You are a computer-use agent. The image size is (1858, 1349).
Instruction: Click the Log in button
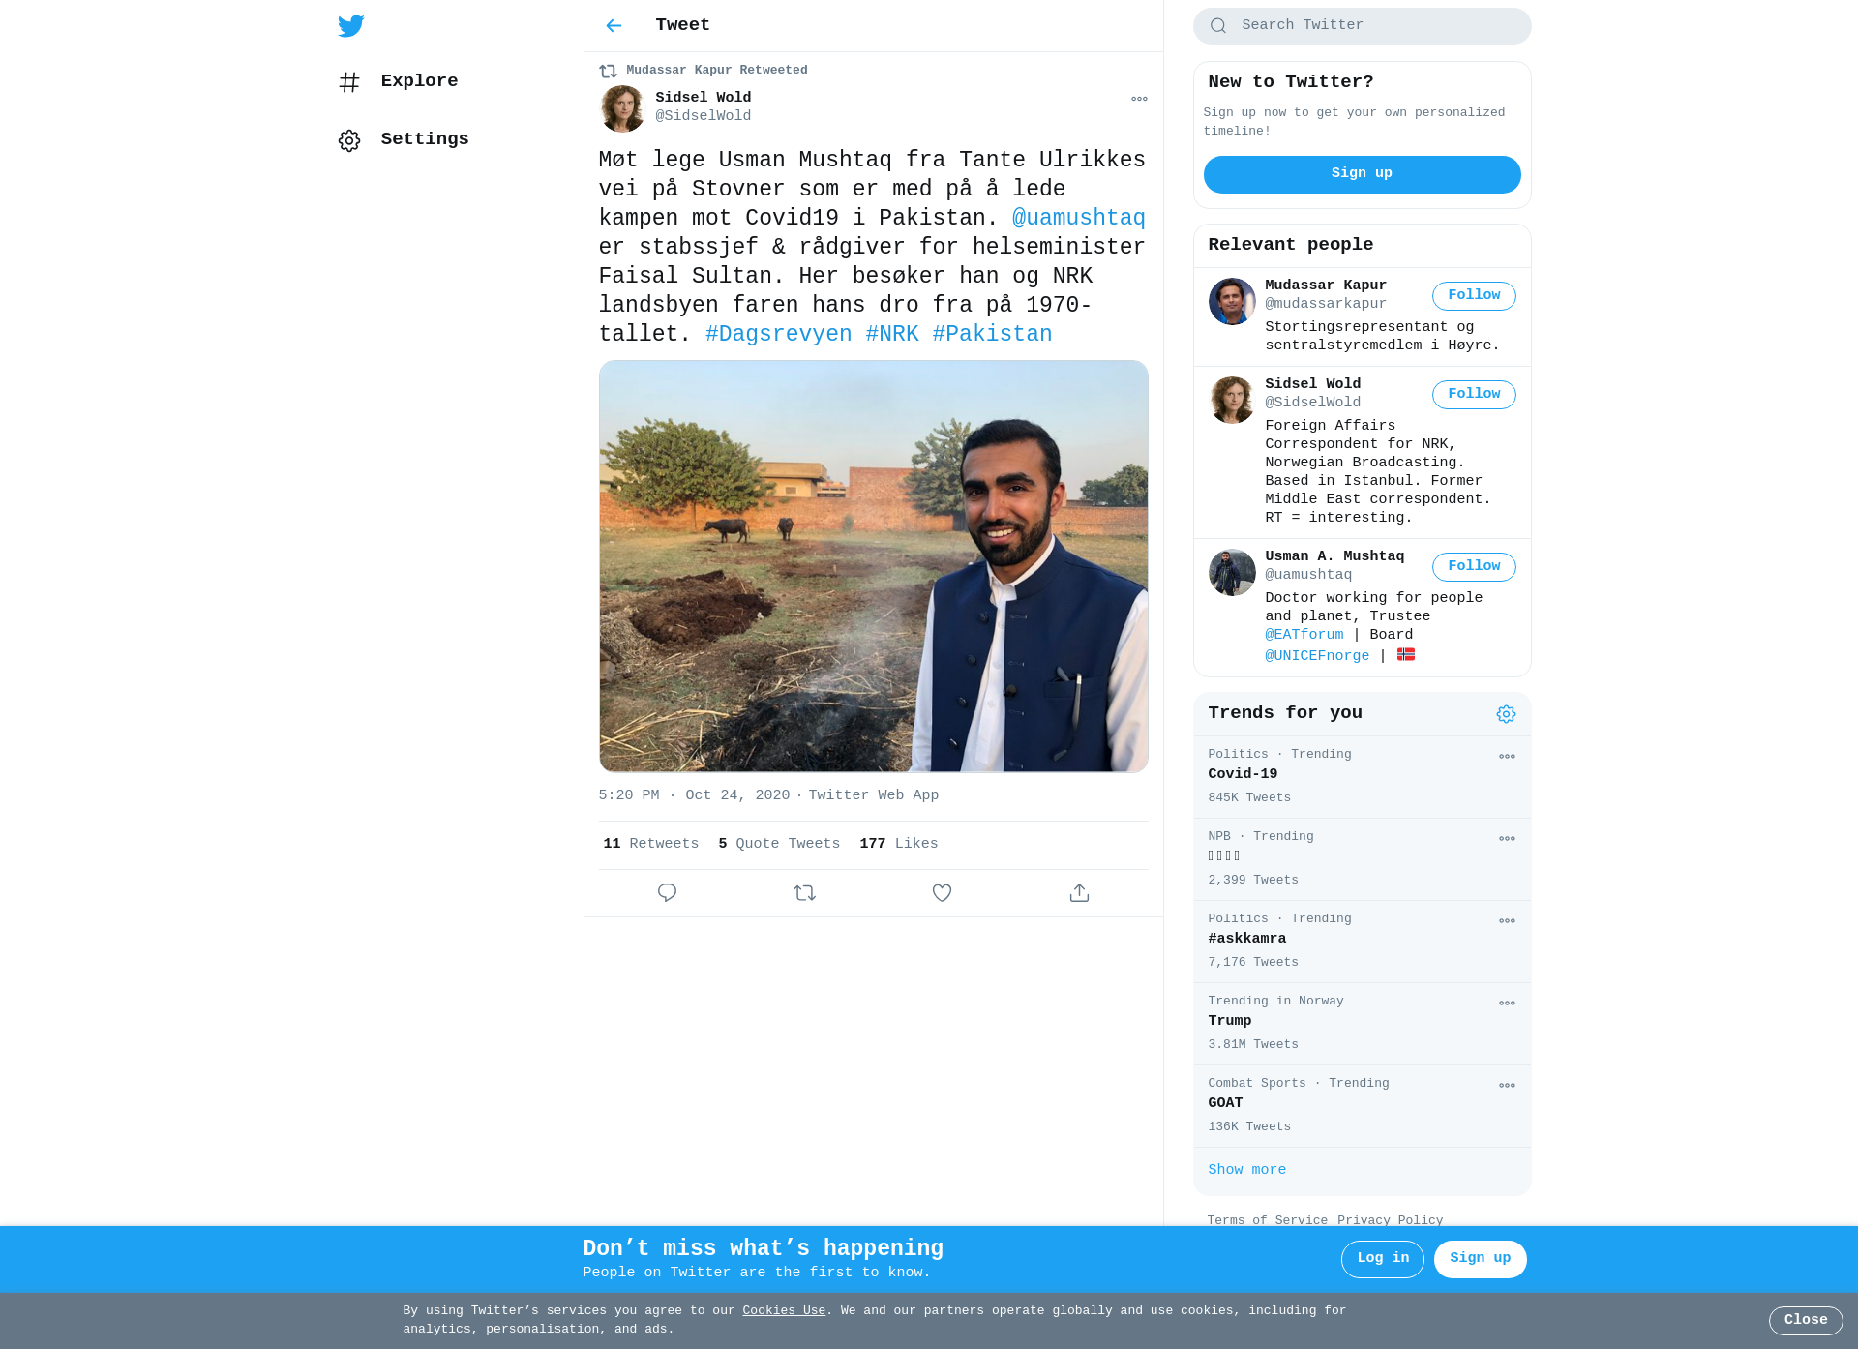pos(1383,1259)
